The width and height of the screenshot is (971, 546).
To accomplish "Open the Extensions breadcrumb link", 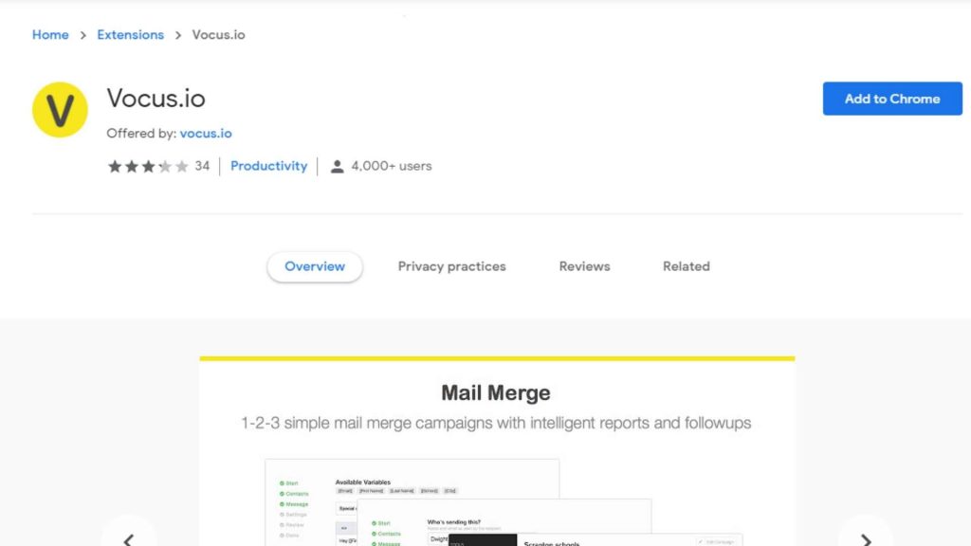I will (131, 35).
